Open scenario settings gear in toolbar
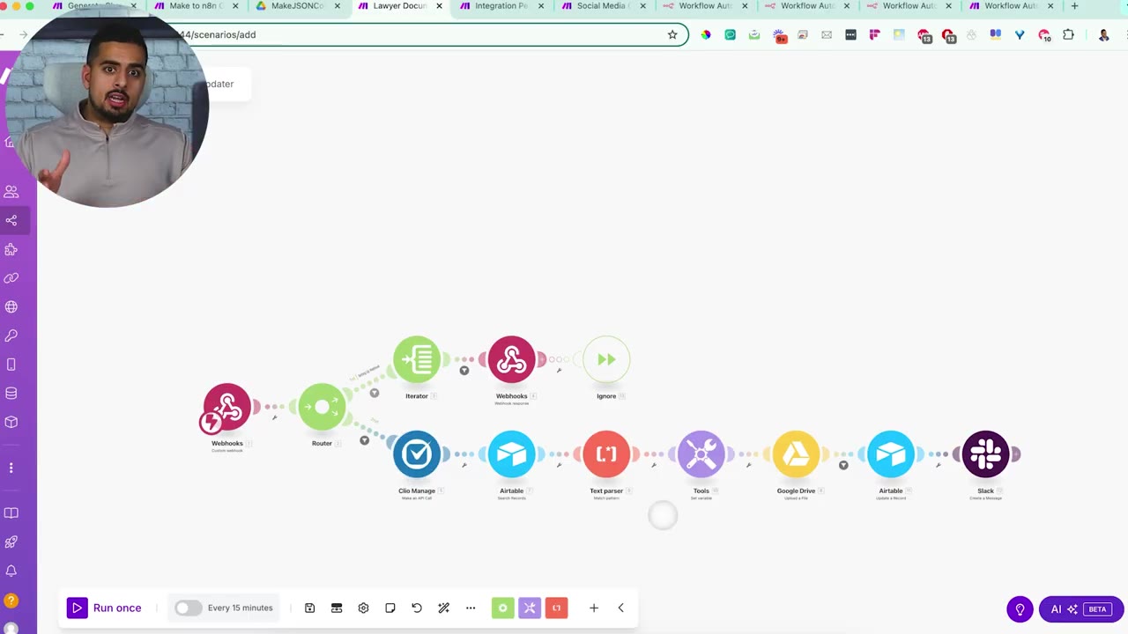The image size is (1128, 634). click(363, 608)
